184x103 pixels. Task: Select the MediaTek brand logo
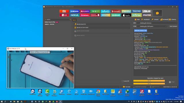(x=106, y=15)
